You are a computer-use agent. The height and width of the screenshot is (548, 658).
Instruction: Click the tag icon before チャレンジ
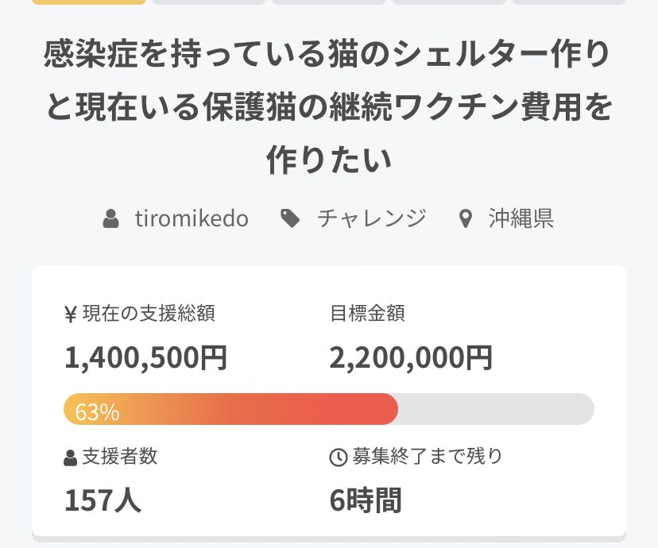pyautogui.click(x=292, y=218)
